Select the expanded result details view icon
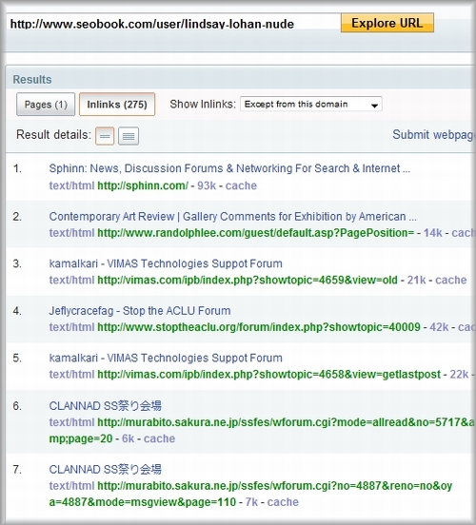This screenshot has width=476, height=525. click(x=129, y=136)
